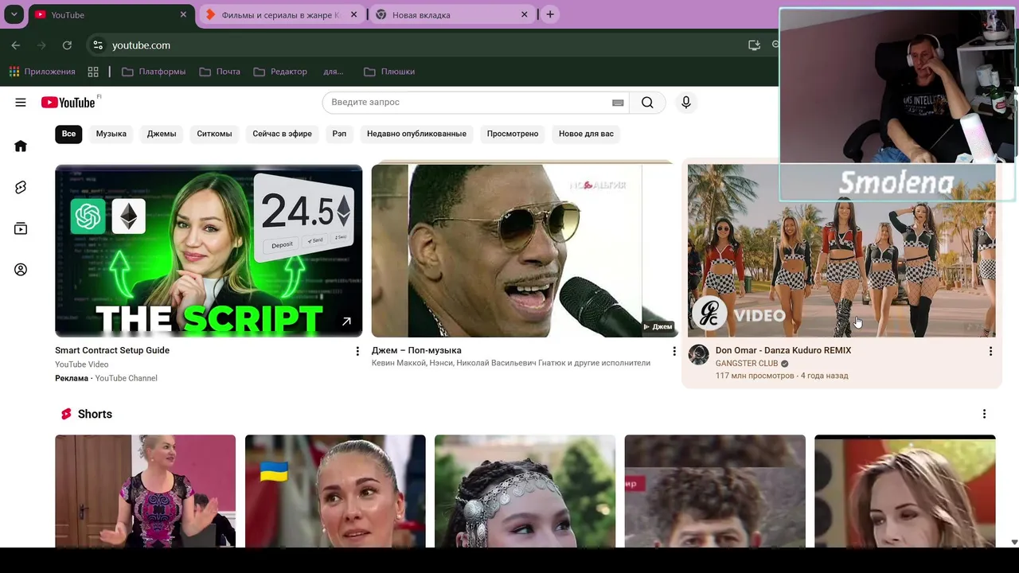This screenshot has width=1019, height=573.
Task: Open the site info icon beside youtube.com
Action: (98, 45)
